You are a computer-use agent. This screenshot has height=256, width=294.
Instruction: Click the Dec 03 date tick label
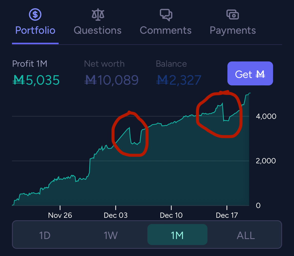click(x=116, y=215)
